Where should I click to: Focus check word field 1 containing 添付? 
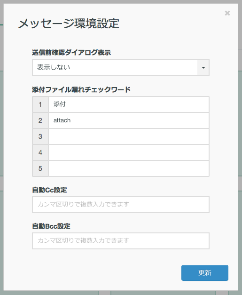coord(129,104)
